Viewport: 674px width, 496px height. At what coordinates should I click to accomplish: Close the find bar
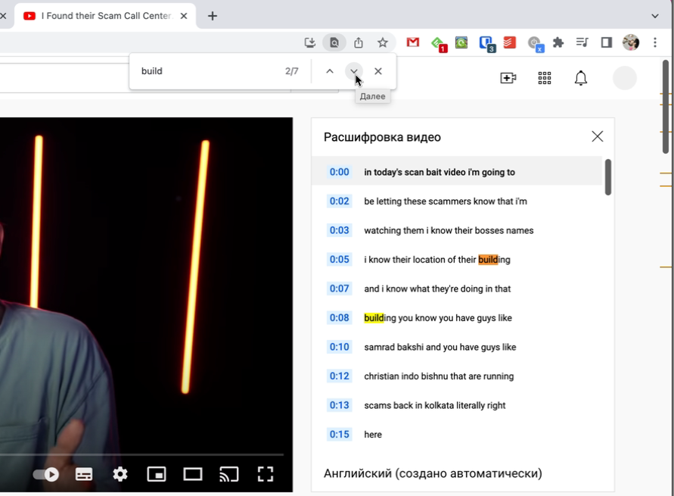tap(377, 71)
